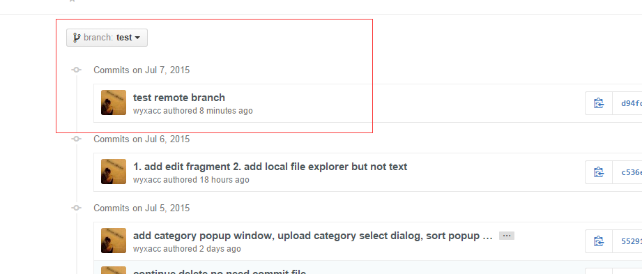Click avatar on 'add category popup' commit
The width and height of the screenshot is (642, 274).
click(114, 241)
